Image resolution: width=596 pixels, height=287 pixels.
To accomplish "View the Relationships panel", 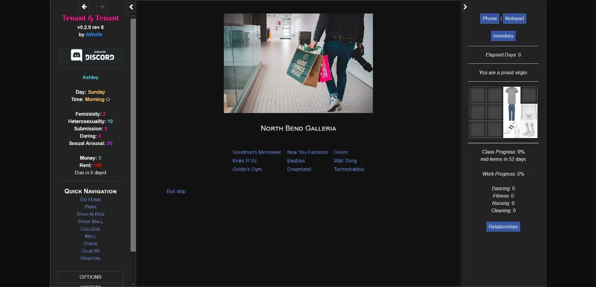I will pos(503,227).
